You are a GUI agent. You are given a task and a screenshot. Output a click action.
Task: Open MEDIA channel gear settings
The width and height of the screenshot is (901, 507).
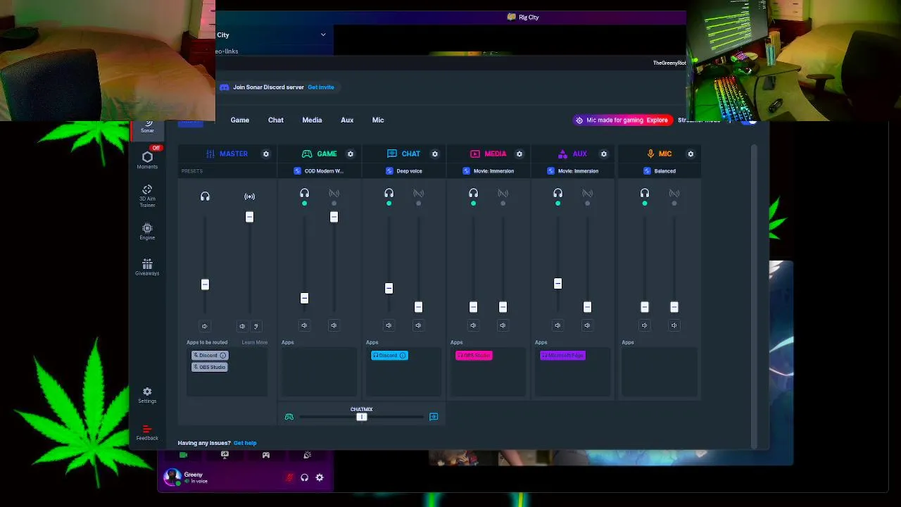[519, 154]
